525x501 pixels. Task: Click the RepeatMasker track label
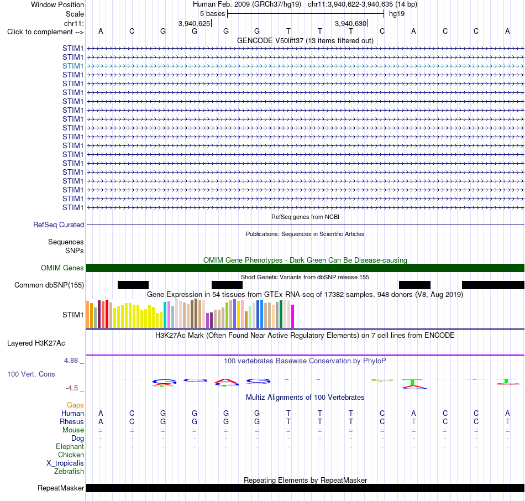pos(61,488)
